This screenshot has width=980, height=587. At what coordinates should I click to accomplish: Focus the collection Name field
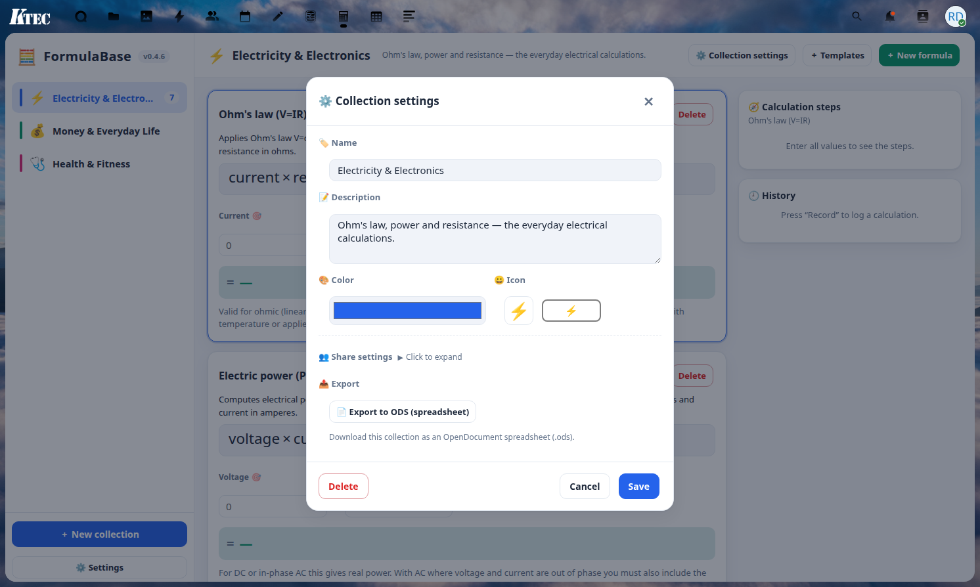tap(495, 170)
